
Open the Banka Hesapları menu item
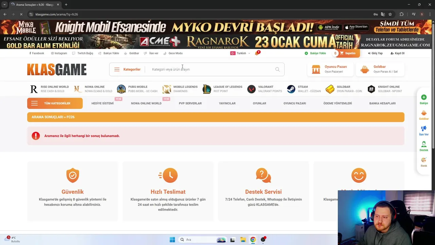click(x=382, y=103)
